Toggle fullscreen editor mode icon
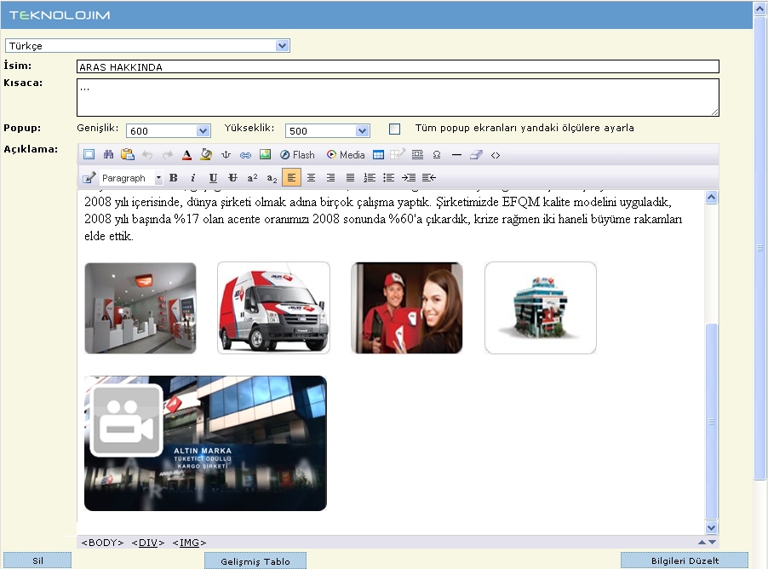 89,155
